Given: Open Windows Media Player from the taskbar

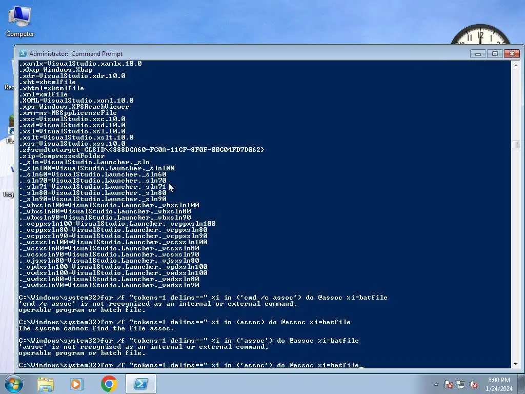Looking at the screenshot, I should click(x=77, y=384).
